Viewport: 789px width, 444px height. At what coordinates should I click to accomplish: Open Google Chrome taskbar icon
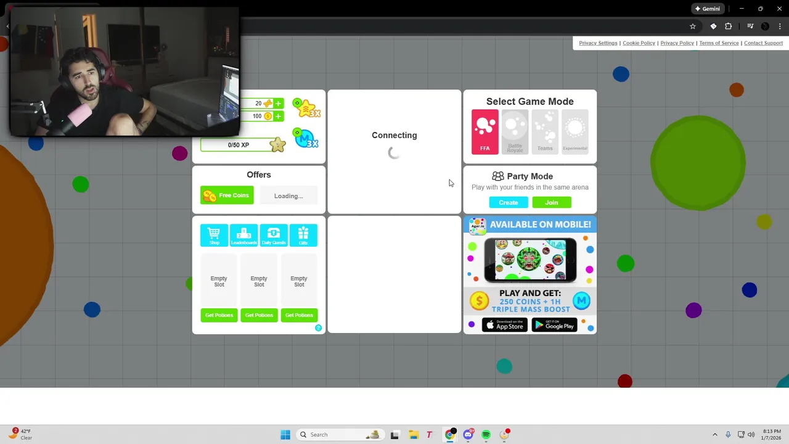pyautogui.click(x=450, y=435)
